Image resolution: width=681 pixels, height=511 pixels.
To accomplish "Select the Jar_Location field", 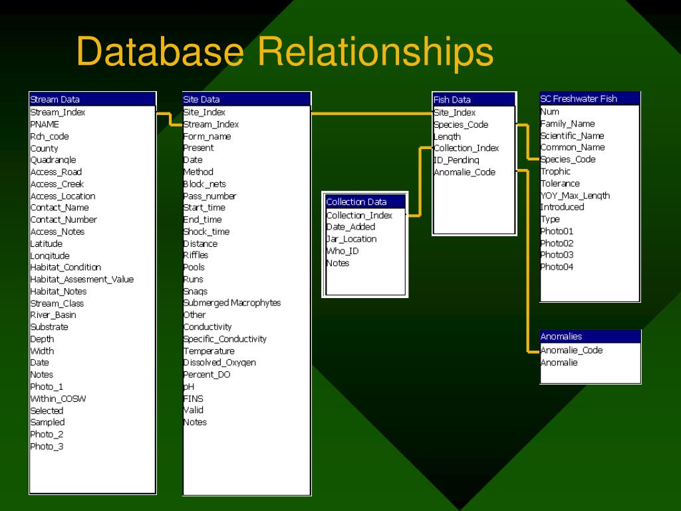I will (351, 239).
